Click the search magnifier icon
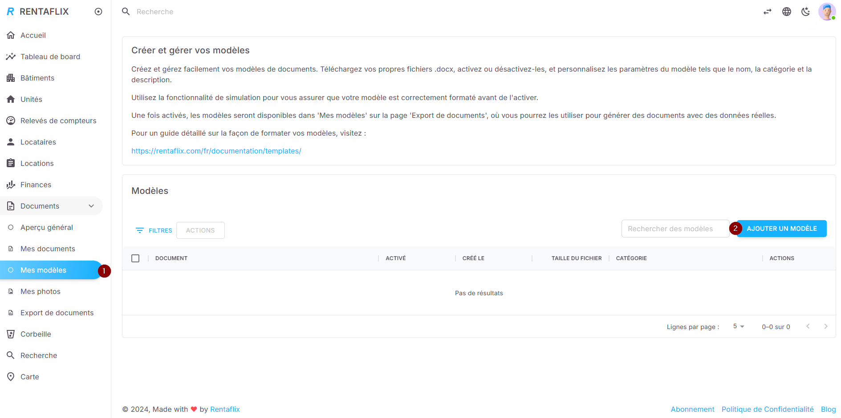This screenshot has height=418, width=841. tap(126, 12)
